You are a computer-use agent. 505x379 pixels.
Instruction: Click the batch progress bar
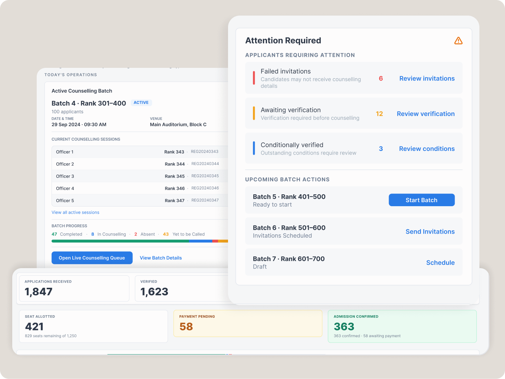pos(140,241)
